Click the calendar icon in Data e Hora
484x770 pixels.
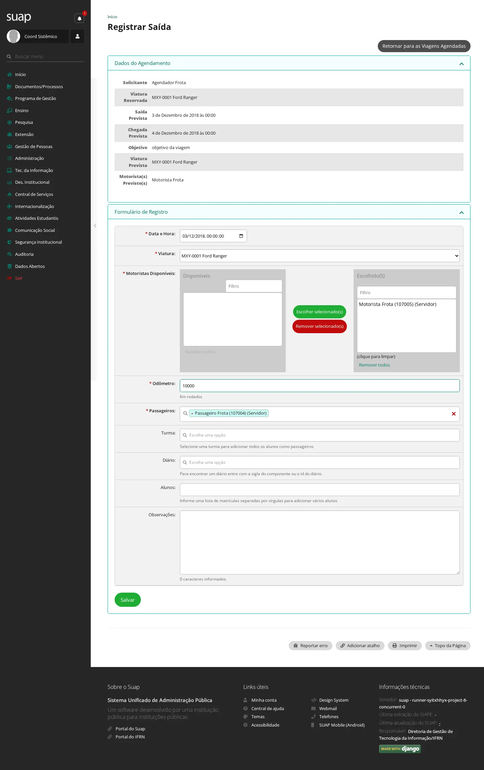241,236
